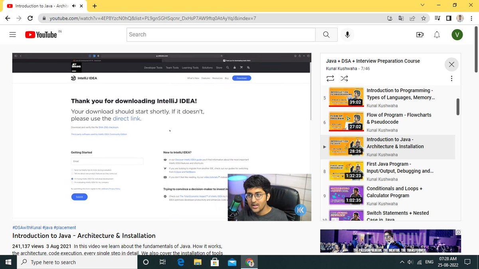This screenshot has width=479, height=269.
Task: Go back with the browser arrow
Action: (x=8, y=18)
